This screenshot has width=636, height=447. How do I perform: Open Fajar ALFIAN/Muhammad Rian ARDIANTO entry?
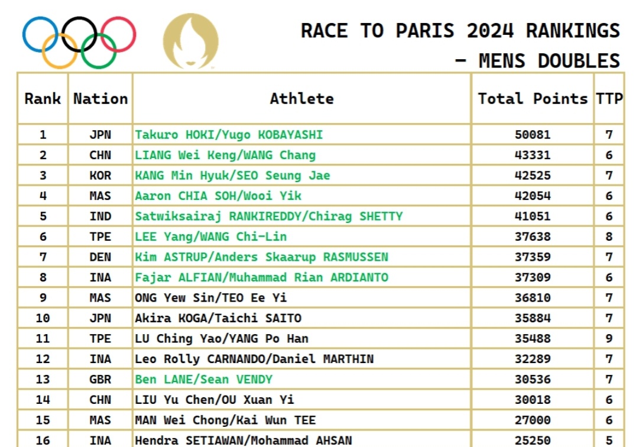[262, 277]
